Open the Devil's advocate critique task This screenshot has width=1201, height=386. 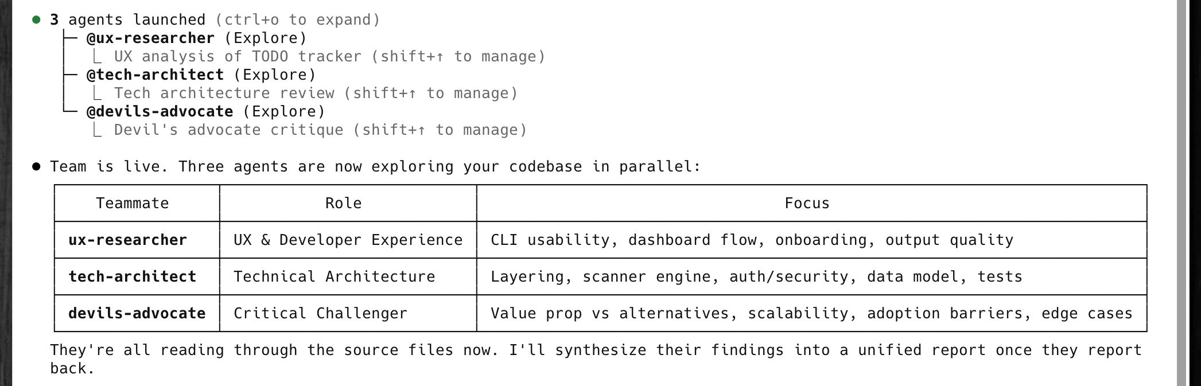click(x=228, y=130)
